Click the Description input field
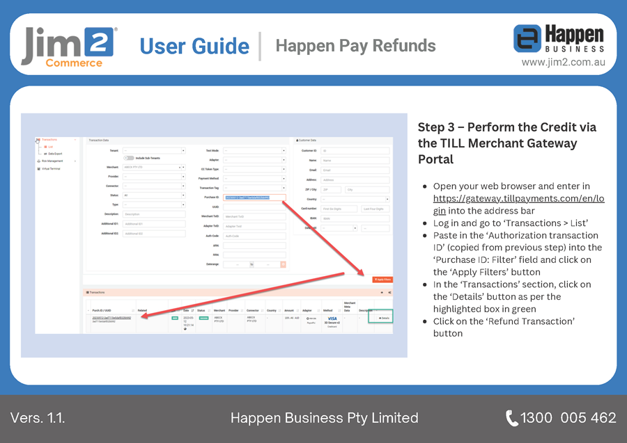 154,214
